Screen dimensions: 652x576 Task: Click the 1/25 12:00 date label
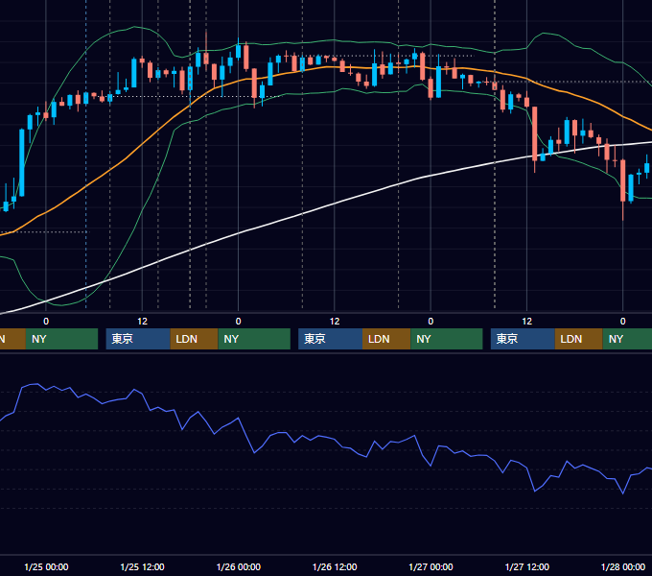(142, 566)
